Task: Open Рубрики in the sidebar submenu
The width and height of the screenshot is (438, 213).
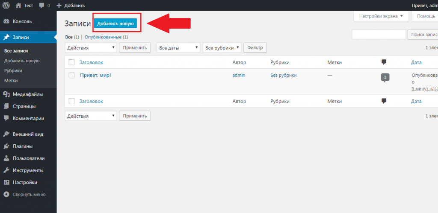Action: pos(13,70)
